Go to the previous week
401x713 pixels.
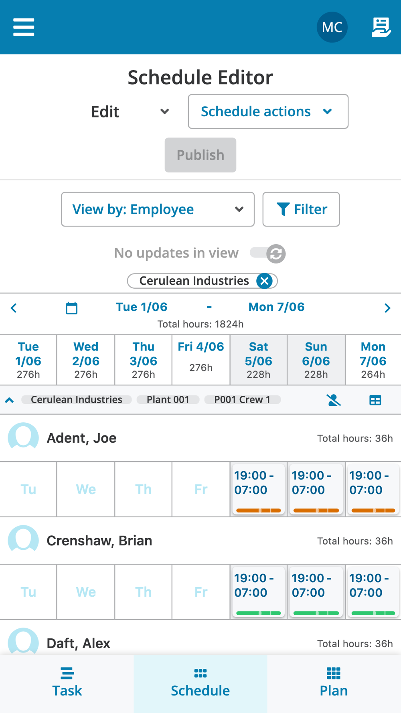pyautogui.click(x=14, y=308)
